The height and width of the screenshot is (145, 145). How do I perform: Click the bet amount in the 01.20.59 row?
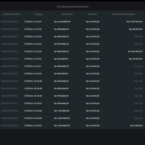coord(93,81)
